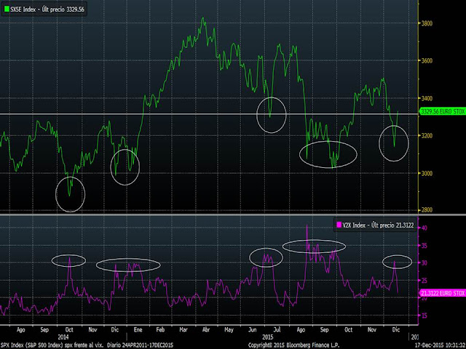Click the 3200 value on the price axis
This screenshot has height=349, width=466.
[x=427, y=136]
